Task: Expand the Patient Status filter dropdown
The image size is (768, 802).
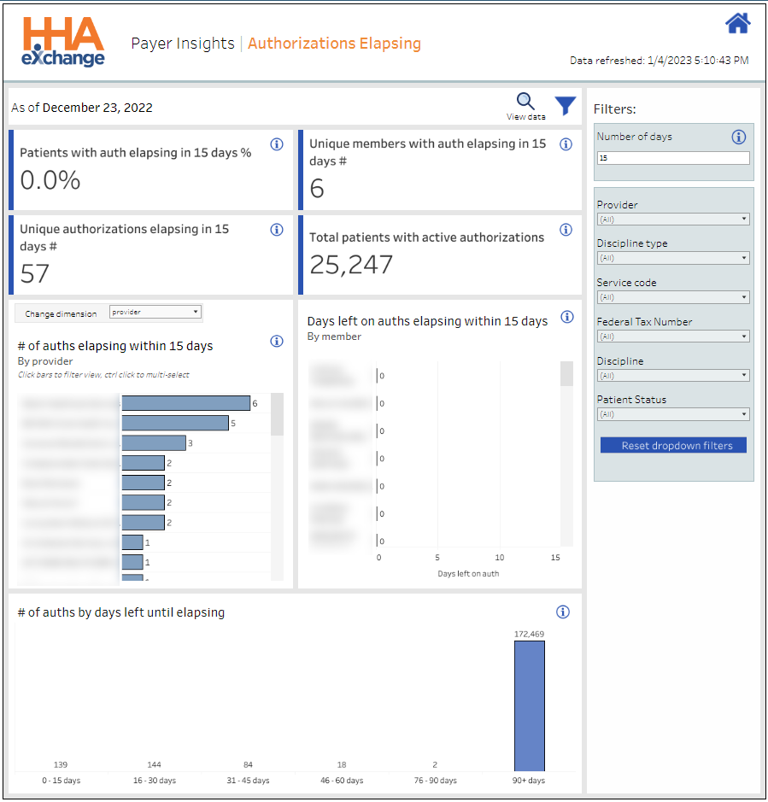Action: [673, 414]
